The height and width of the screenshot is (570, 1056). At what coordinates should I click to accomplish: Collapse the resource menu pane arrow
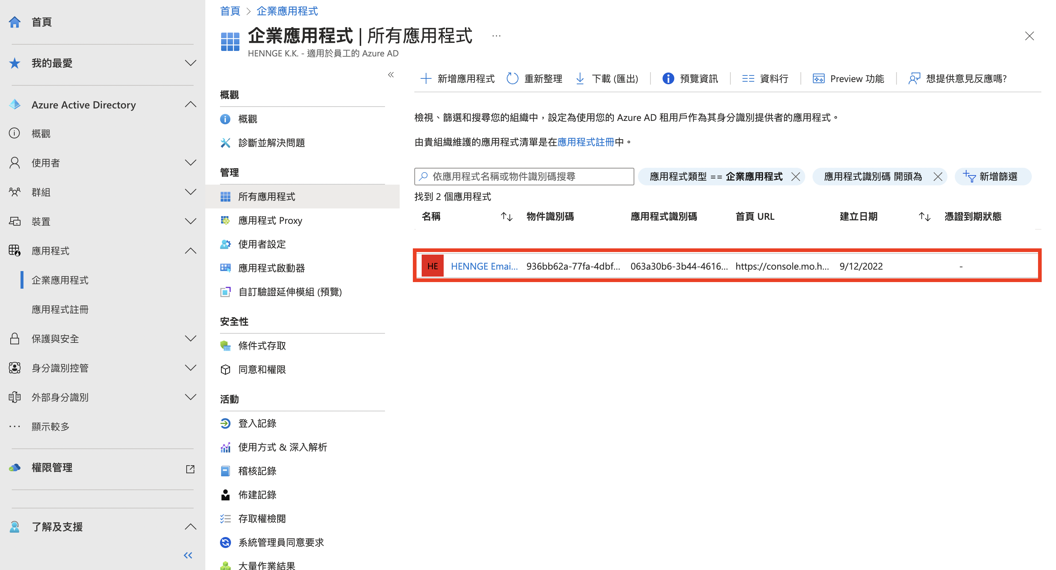(x=390, y=74)
